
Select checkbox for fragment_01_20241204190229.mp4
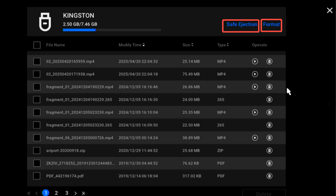[37, 87]
